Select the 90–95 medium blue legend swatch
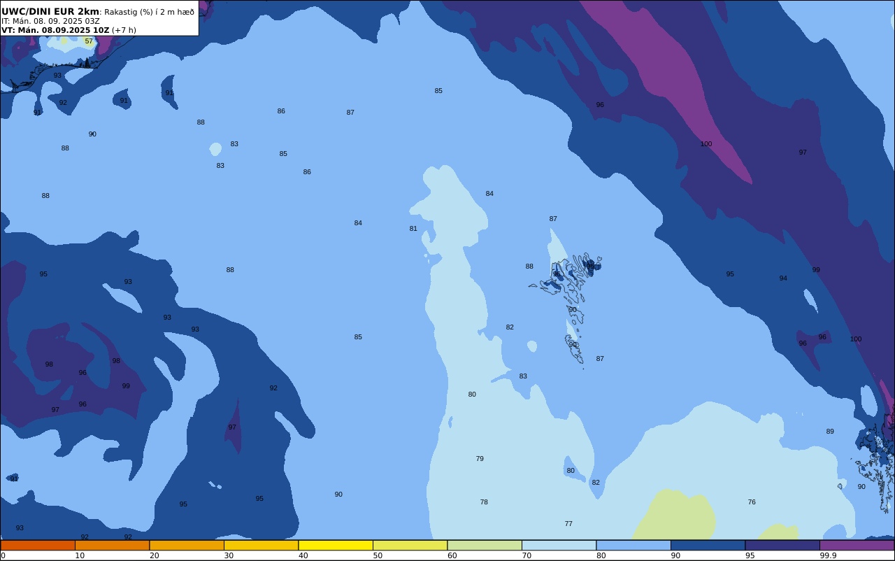895x561 pixels. 708,545
